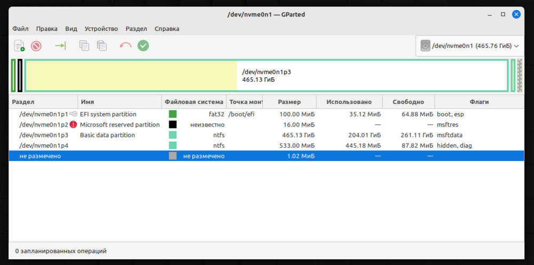The width and height of the screenshot is (534, 265).
Task: Click the Paste partition toolbar icon
Action: pyautogui.click(x=102, y=45)
